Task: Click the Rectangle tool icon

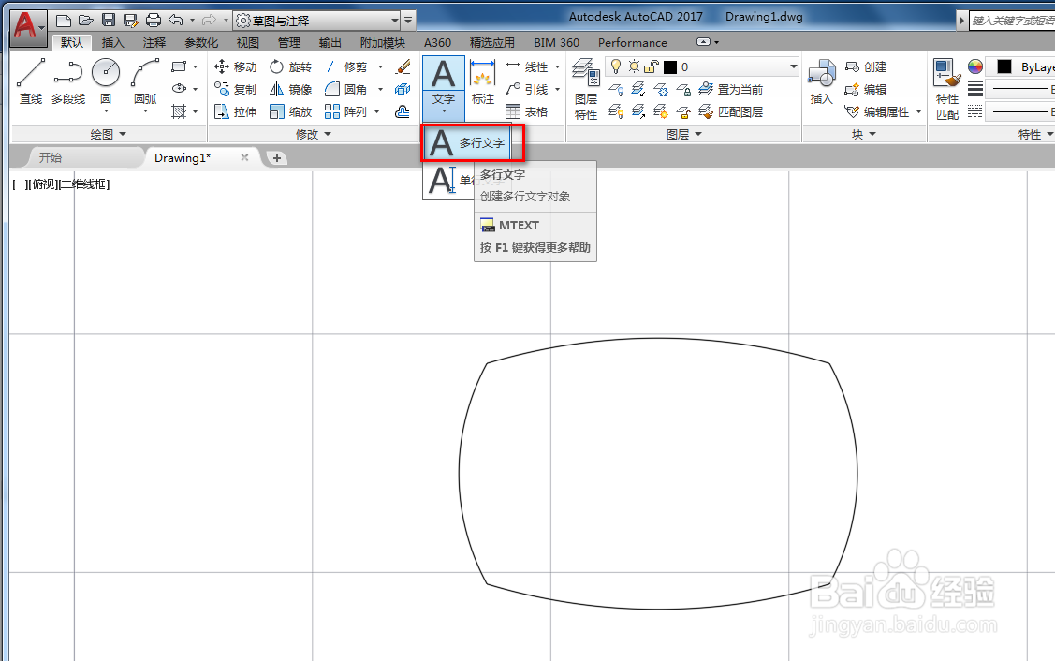Action: point(178,66)
